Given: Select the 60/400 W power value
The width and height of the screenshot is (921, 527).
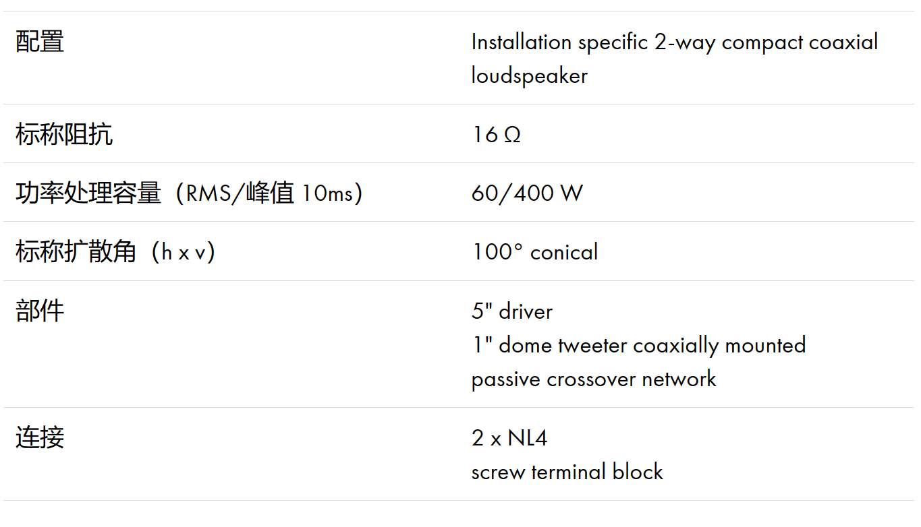Looking at the screenshot, I should [x=527, y=193].
